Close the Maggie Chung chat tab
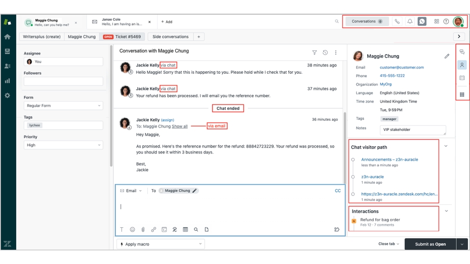470x264 pixels. tap(76, 23)
